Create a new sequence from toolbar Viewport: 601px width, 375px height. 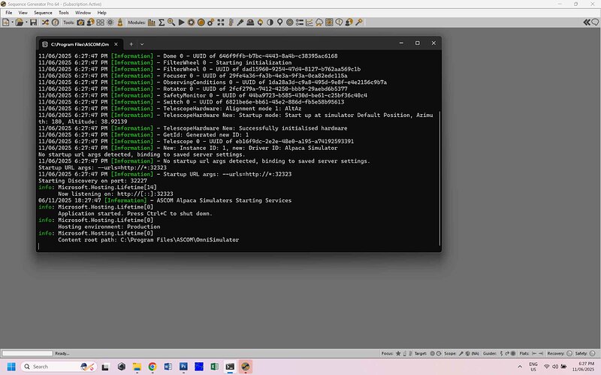pyautogui.click(x=6, y=22)
